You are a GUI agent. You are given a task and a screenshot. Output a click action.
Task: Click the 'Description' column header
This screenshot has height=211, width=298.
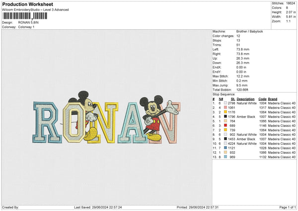[x=245, y=99]
